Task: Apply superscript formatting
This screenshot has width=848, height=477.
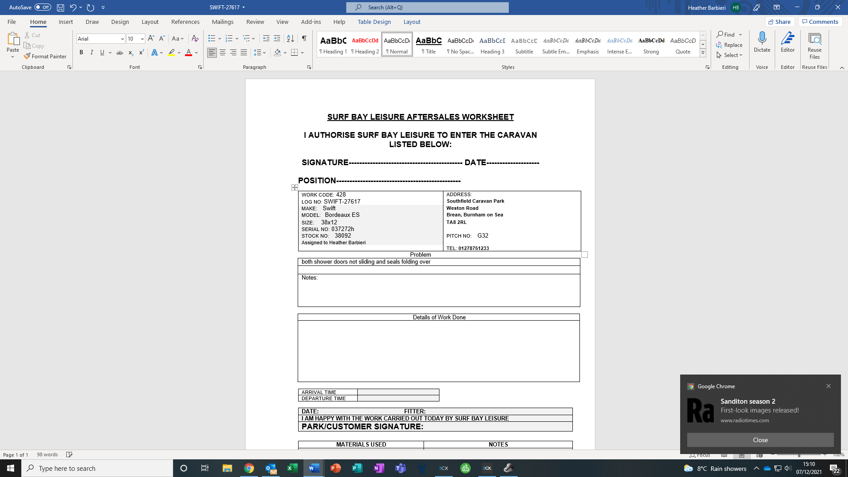Action: pos(141,53)
